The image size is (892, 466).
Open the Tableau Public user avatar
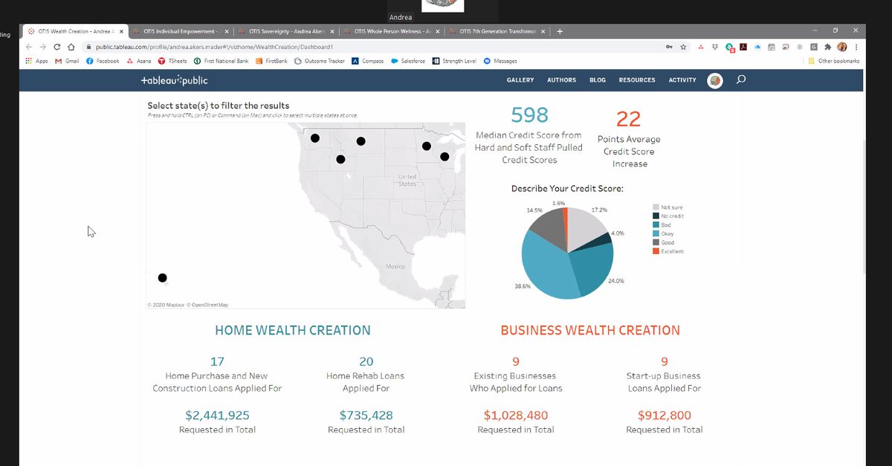[x=714, y=80]
